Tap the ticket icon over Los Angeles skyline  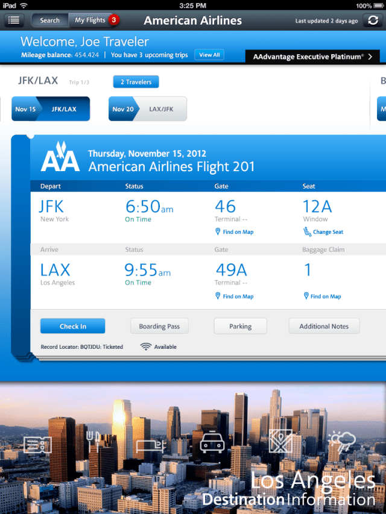[x=38, y=445]
